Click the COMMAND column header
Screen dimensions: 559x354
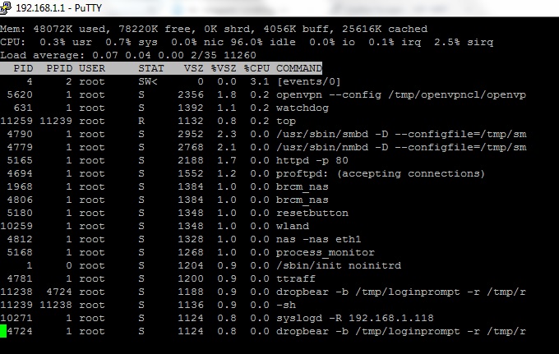[x=299, y=68]
